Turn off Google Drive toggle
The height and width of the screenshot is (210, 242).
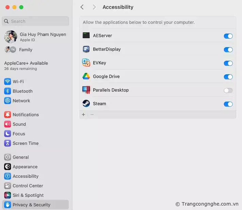click(x=228, y=77)
